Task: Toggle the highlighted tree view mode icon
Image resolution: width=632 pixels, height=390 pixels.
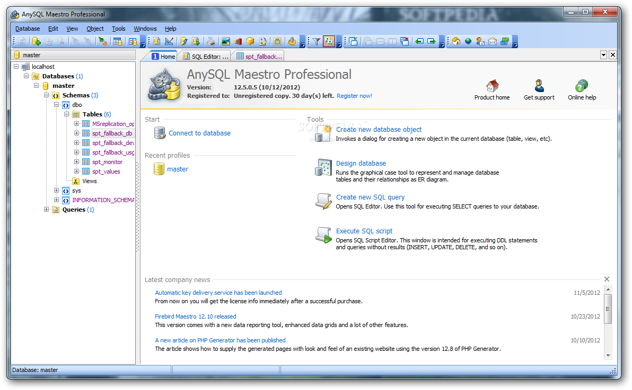Action: click(x=329, y=41)
